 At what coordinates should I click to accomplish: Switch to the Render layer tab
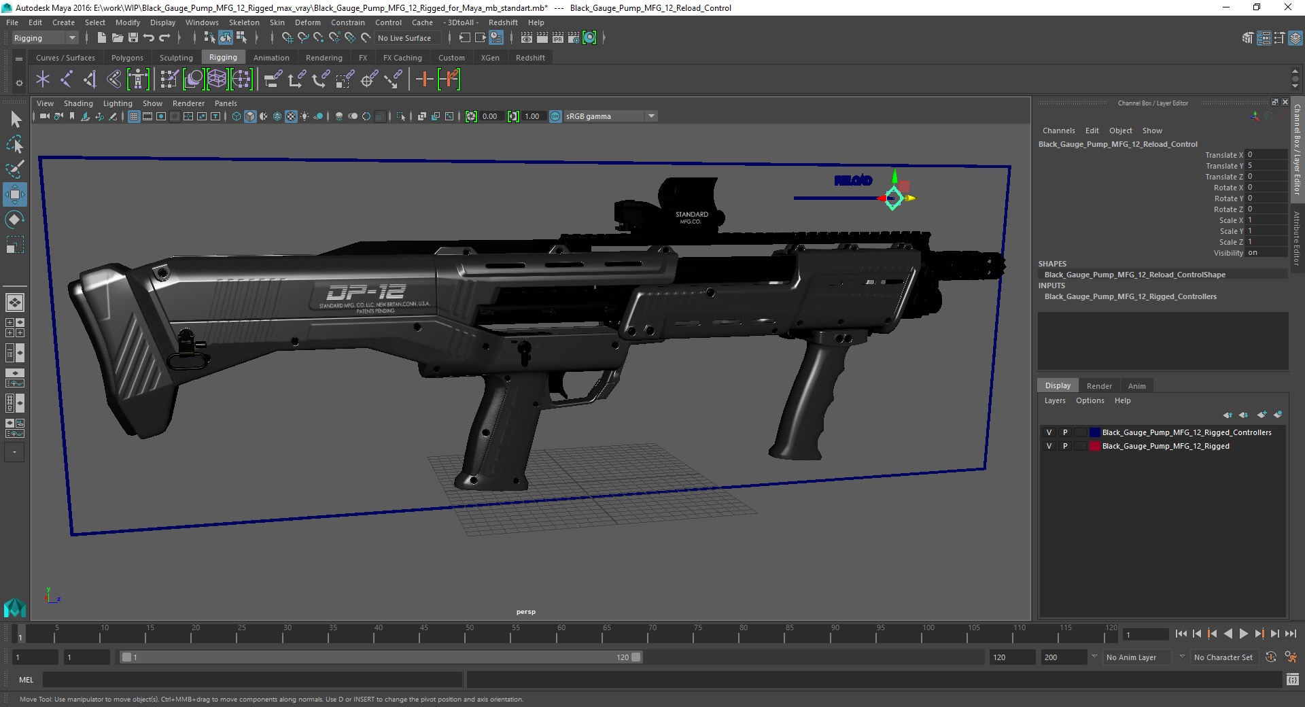point(1099,386)
